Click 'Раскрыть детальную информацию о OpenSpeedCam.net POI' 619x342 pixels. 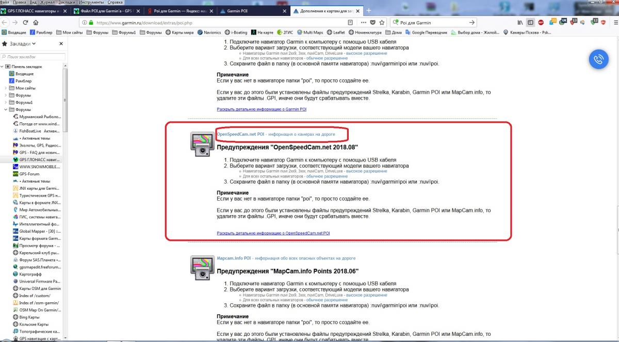(273, 233)
